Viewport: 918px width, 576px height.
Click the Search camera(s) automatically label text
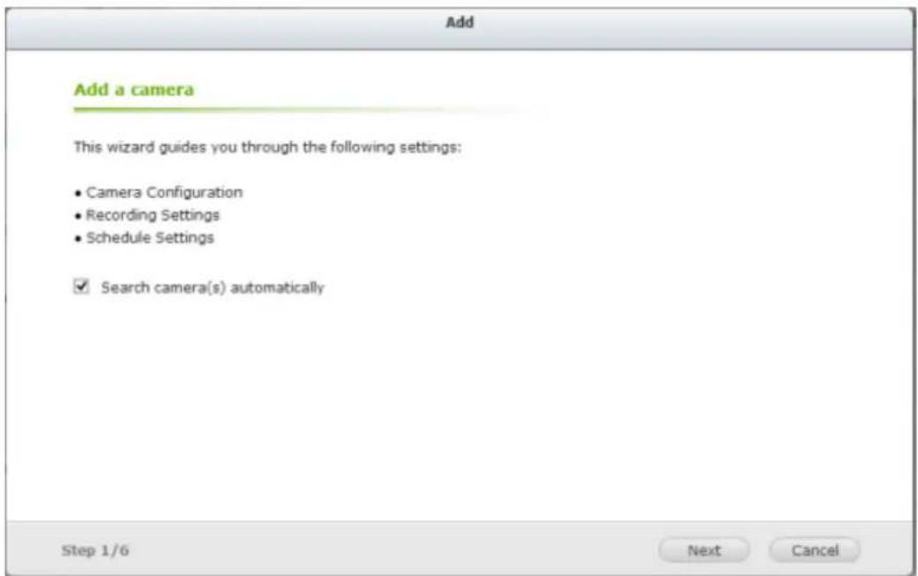point(212,288)
